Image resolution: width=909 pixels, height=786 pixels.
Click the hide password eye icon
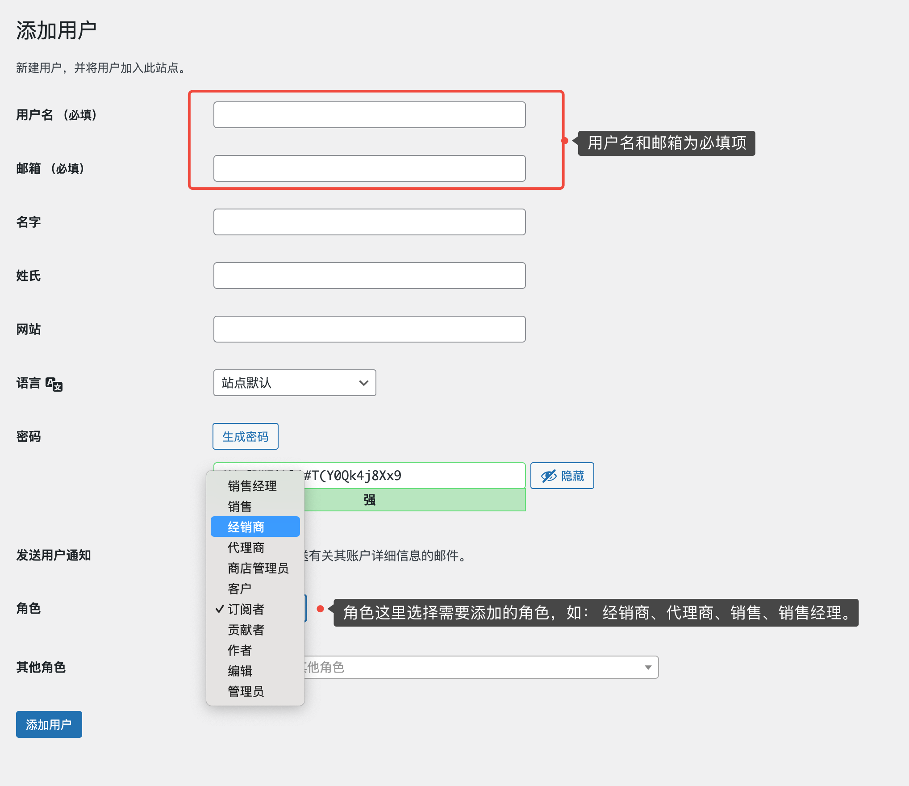549,476
